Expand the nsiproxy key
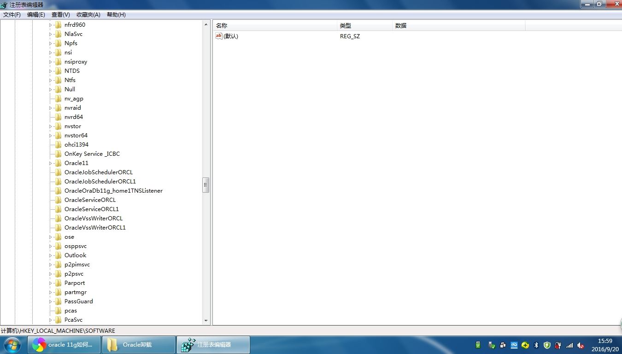 (51, 62)
